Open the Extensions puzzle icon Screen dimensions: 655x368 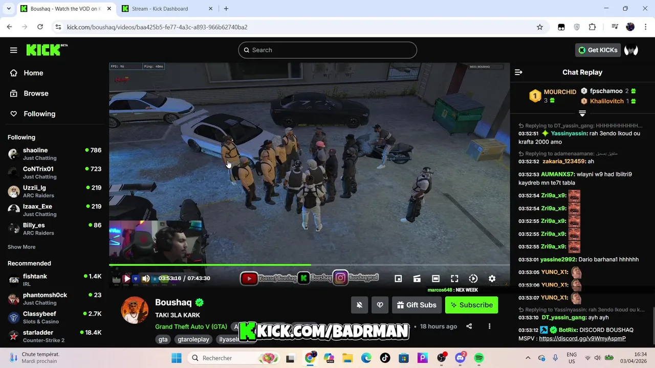pyautogui.click(x=593, y=27)
